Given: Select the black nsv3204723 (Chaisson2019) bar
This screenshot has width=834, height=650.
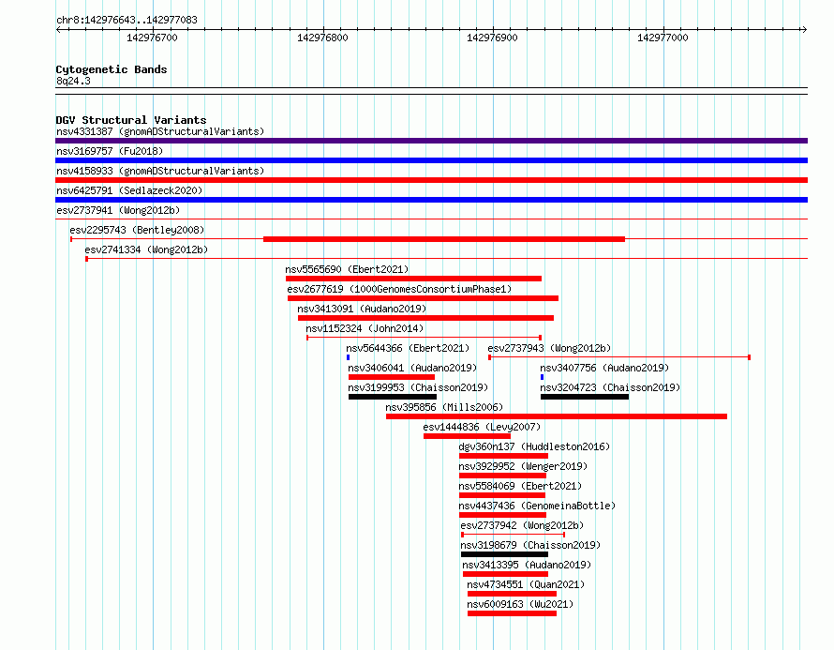Looking at the screenshot, I should coord(585,397).
